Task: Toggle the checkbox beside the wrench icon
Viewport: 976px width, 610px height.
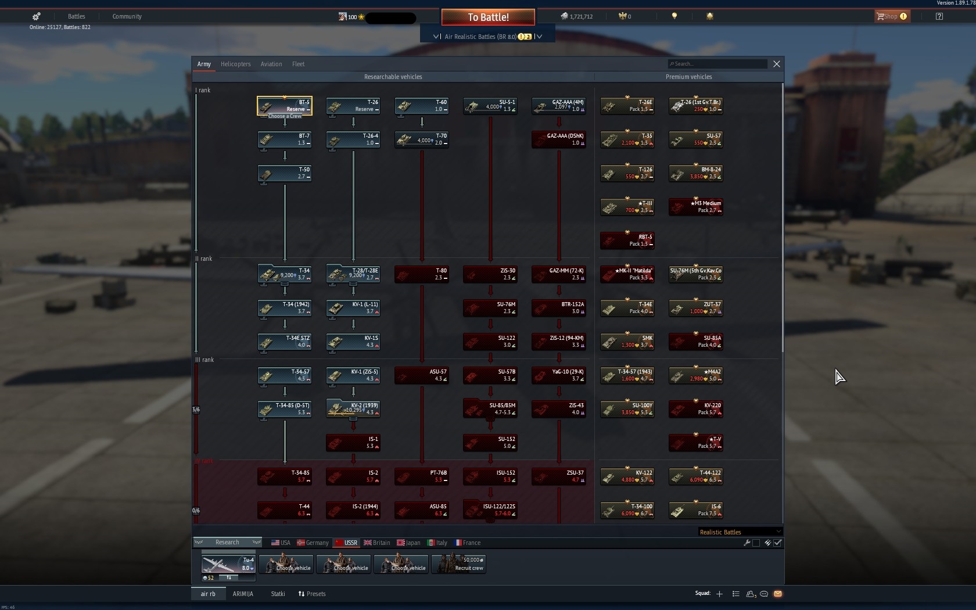Action: [x=756, y=543]
